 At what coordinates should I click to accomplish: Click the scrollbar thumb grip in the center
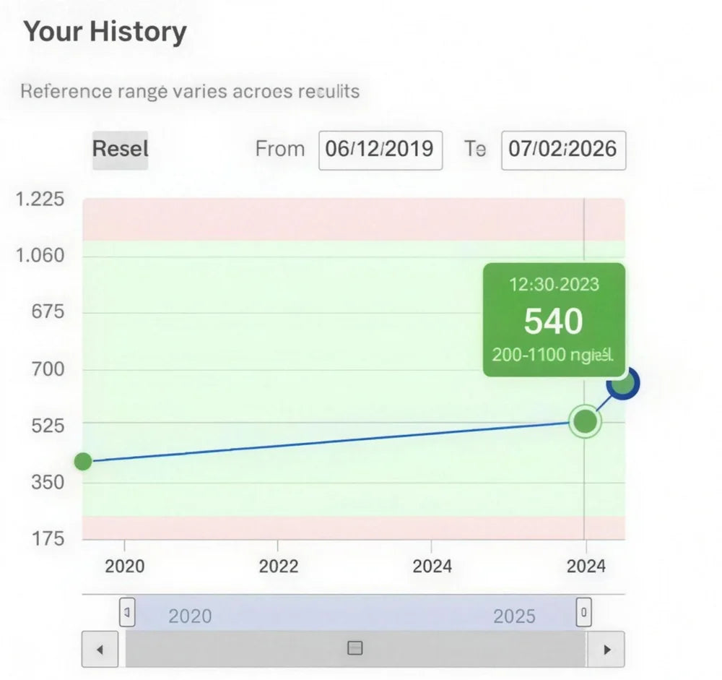[355, 648]
